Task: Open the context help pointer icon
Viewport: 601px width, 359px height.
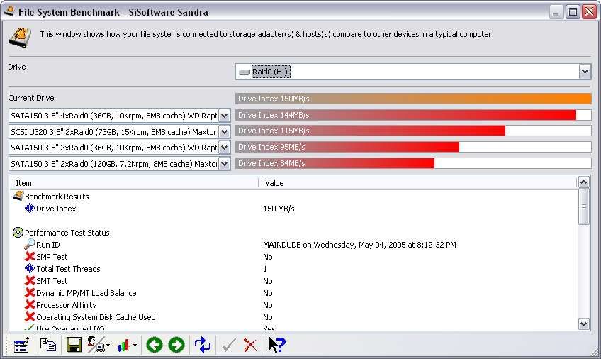Action: 276,345
